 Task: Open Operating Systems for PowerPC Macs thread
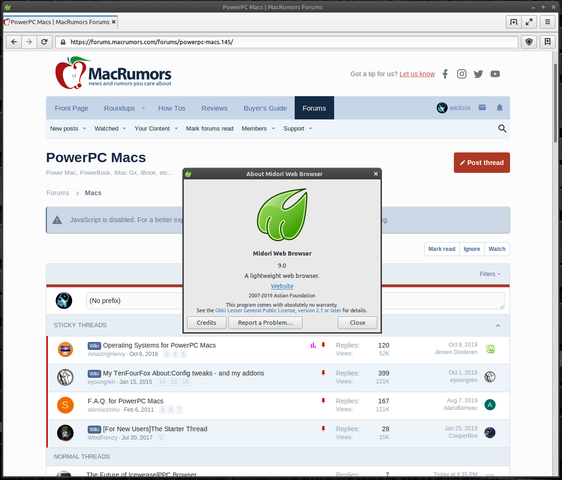click(x=159, y=345)
